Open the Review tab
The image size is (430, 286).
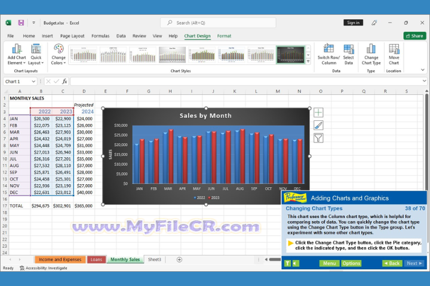pyautogui.click(x=139, y=36)
